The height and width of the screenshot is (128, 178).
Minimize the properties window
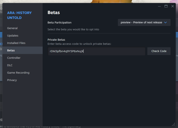(x=159, y=6)
